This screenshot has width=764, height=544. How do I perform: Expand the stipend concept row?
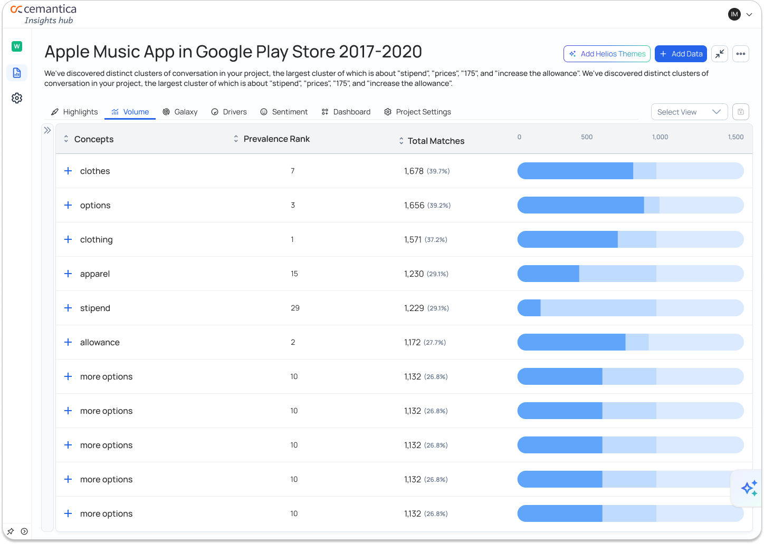68,308
